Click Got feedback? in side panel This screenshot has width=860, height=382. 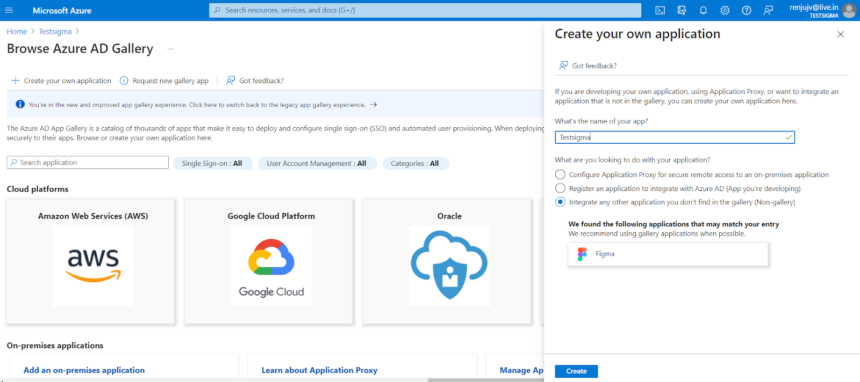click(594, 65)
